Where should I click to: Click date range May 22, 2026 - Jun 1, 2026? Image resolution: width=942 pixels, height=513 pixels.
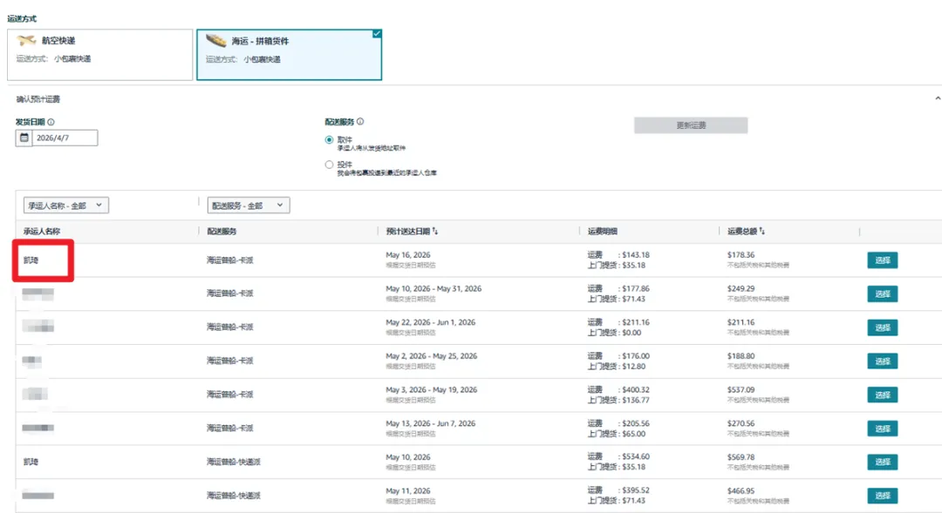tap(430, 322)
